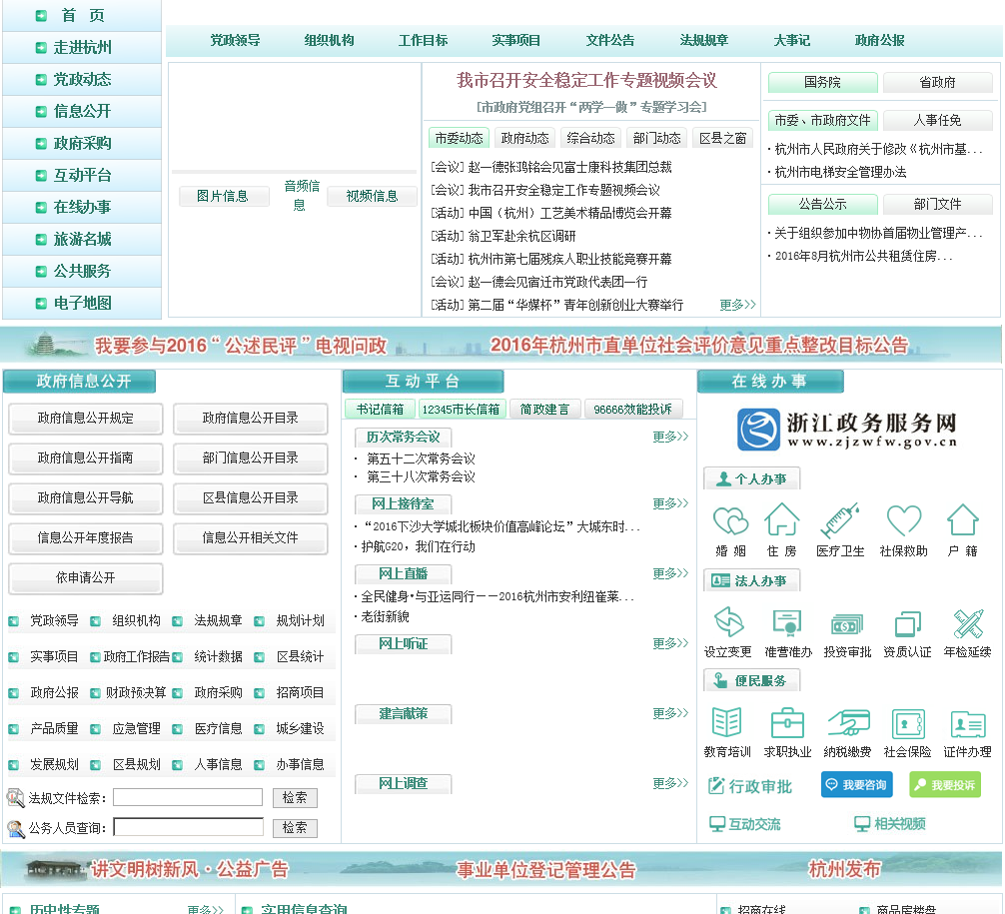This screenshot has height=914, width=1005.
Task: Expand 更多 for 网上听证
Action: 669,643
